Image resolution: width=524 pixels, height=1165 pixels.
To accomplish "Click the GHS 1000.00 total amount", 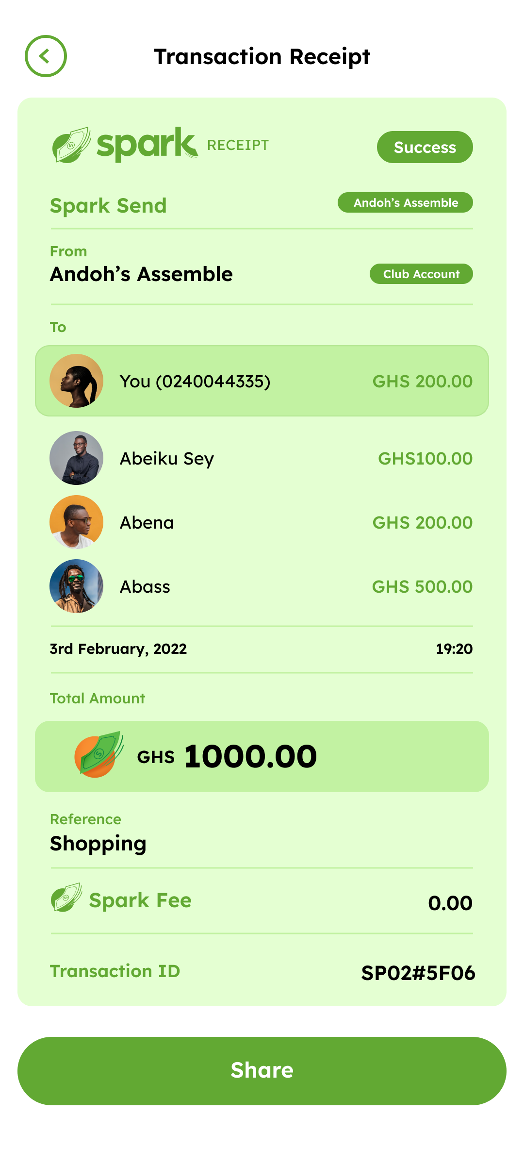I will (250, 756).
